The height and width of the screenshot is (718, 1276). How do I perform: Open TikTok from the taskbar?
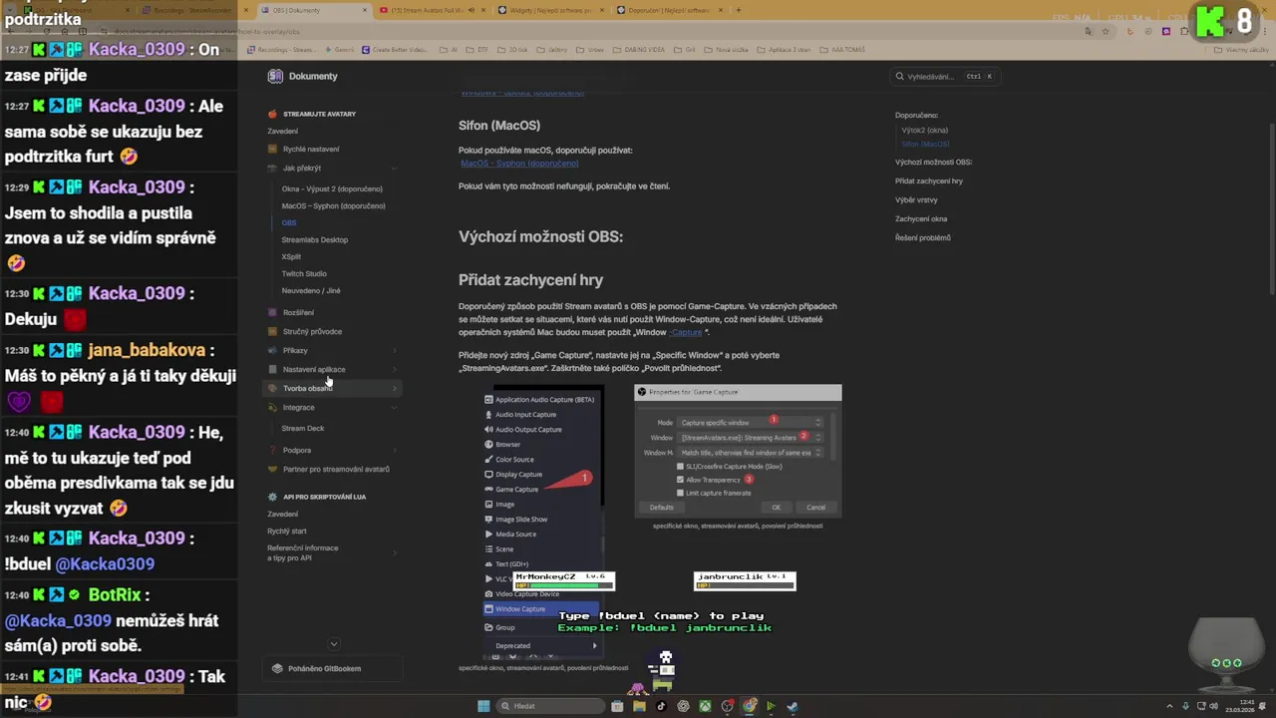661,706
